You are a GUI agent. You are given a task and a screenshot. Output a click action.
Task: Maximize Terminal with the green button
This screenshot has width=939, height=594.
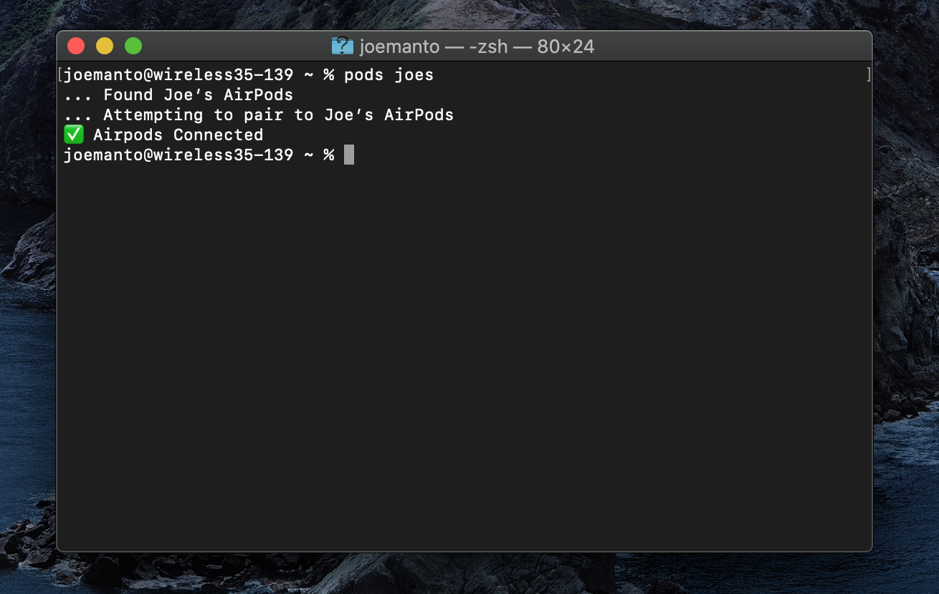pos(133,47)
